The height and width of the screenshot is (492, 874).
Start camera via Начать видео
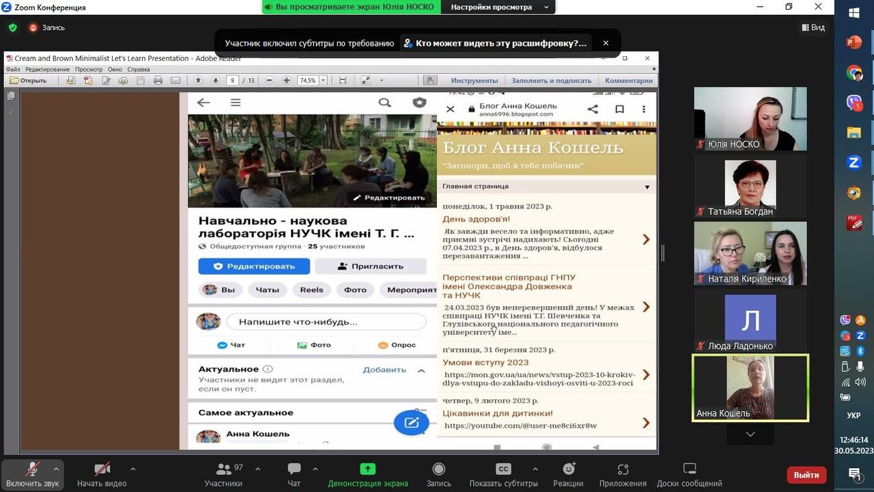(x=102, y=474)
